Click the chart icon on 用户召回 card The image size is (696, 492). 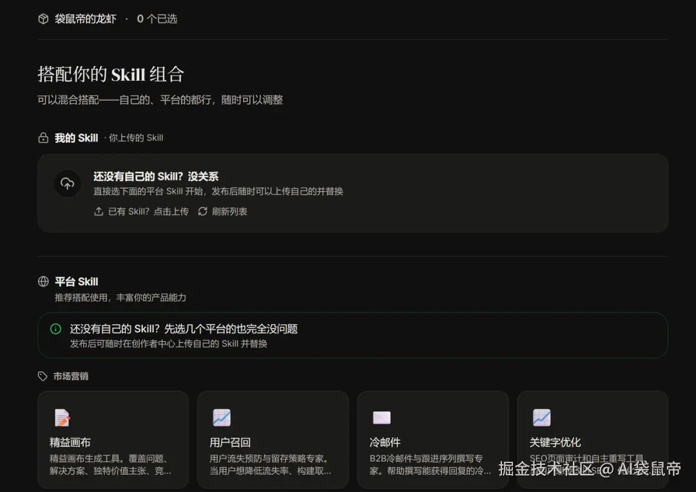[222, 418]
